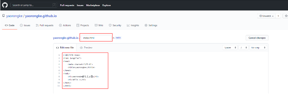Go to Marketplace

point(93,5)
